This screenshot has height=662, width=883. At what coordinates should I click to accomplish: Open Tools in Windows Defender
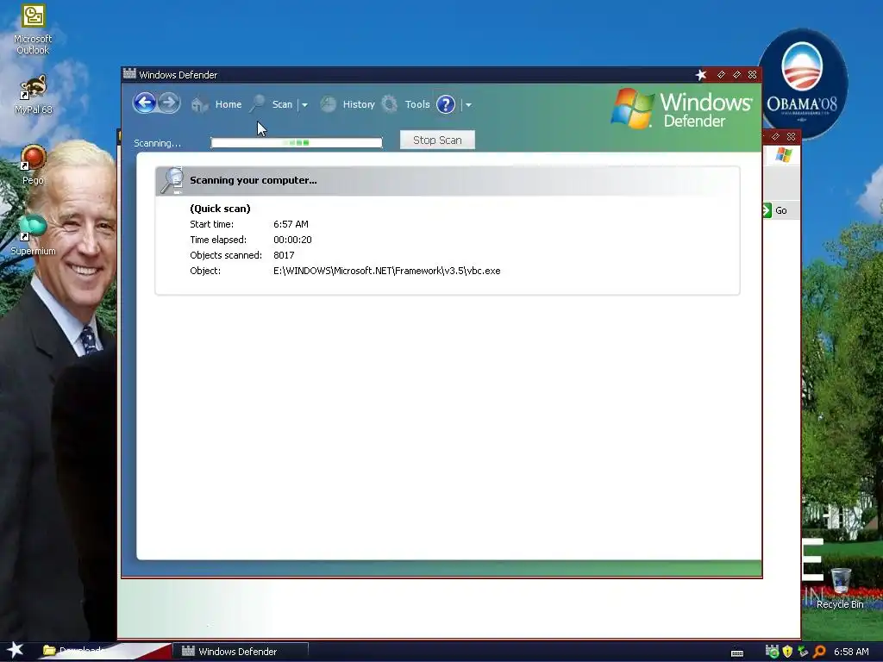click(x=417, y=104)
